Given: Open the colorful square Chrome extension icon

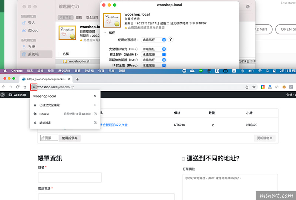Looking at the screenshot, I should pyautogui.click(x=263, y=87).
